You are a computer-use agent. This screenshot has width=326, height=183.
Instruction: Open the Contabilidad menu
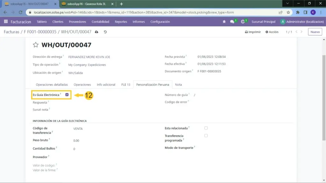[100, 22]
